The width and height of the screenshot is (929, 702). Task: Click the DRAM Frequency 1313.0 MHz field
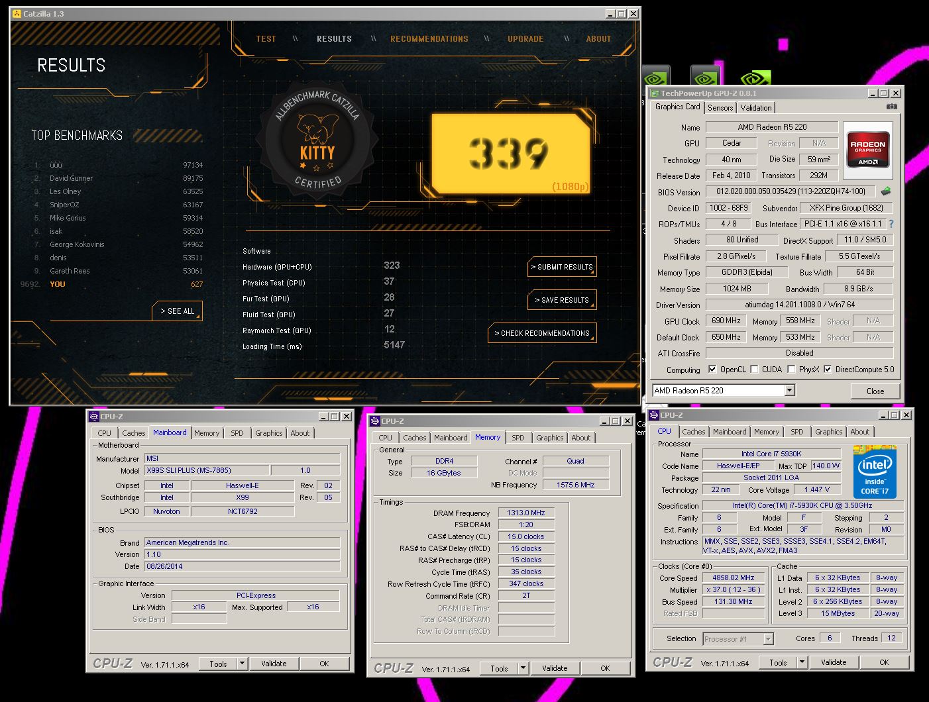[526, 513]
